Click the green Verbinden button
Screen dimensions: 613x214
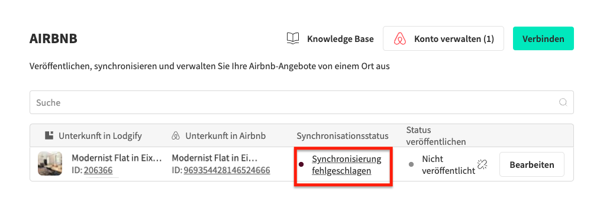coord(543,38)
